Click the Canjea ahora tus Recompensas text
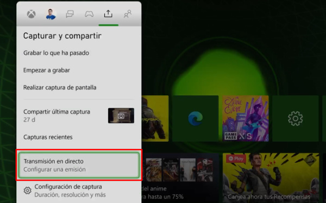 (269, 197)
